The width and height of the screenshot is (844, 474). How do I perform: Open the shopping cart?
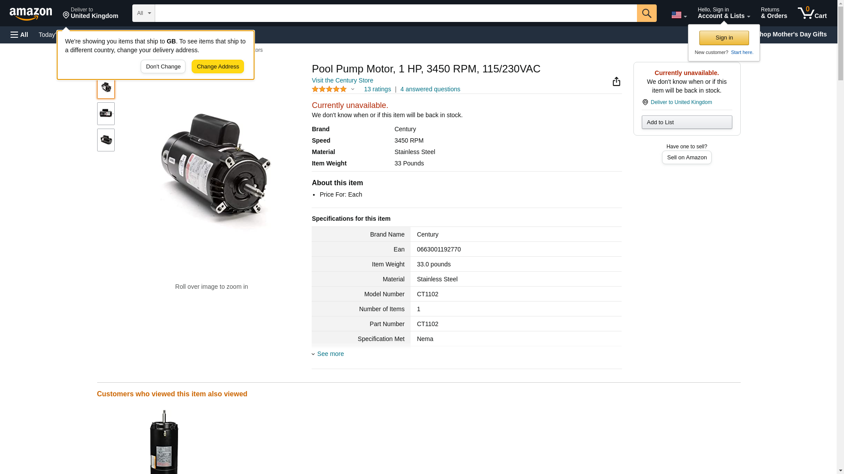812,13
